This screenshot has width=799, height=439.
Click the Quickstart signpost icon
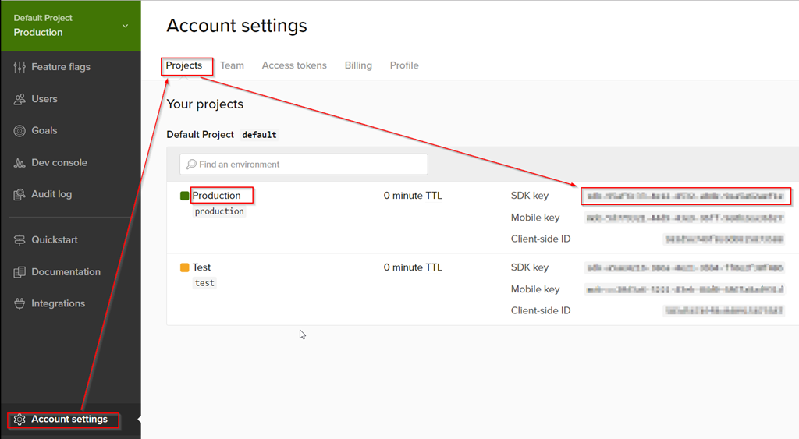click(20, 240)
